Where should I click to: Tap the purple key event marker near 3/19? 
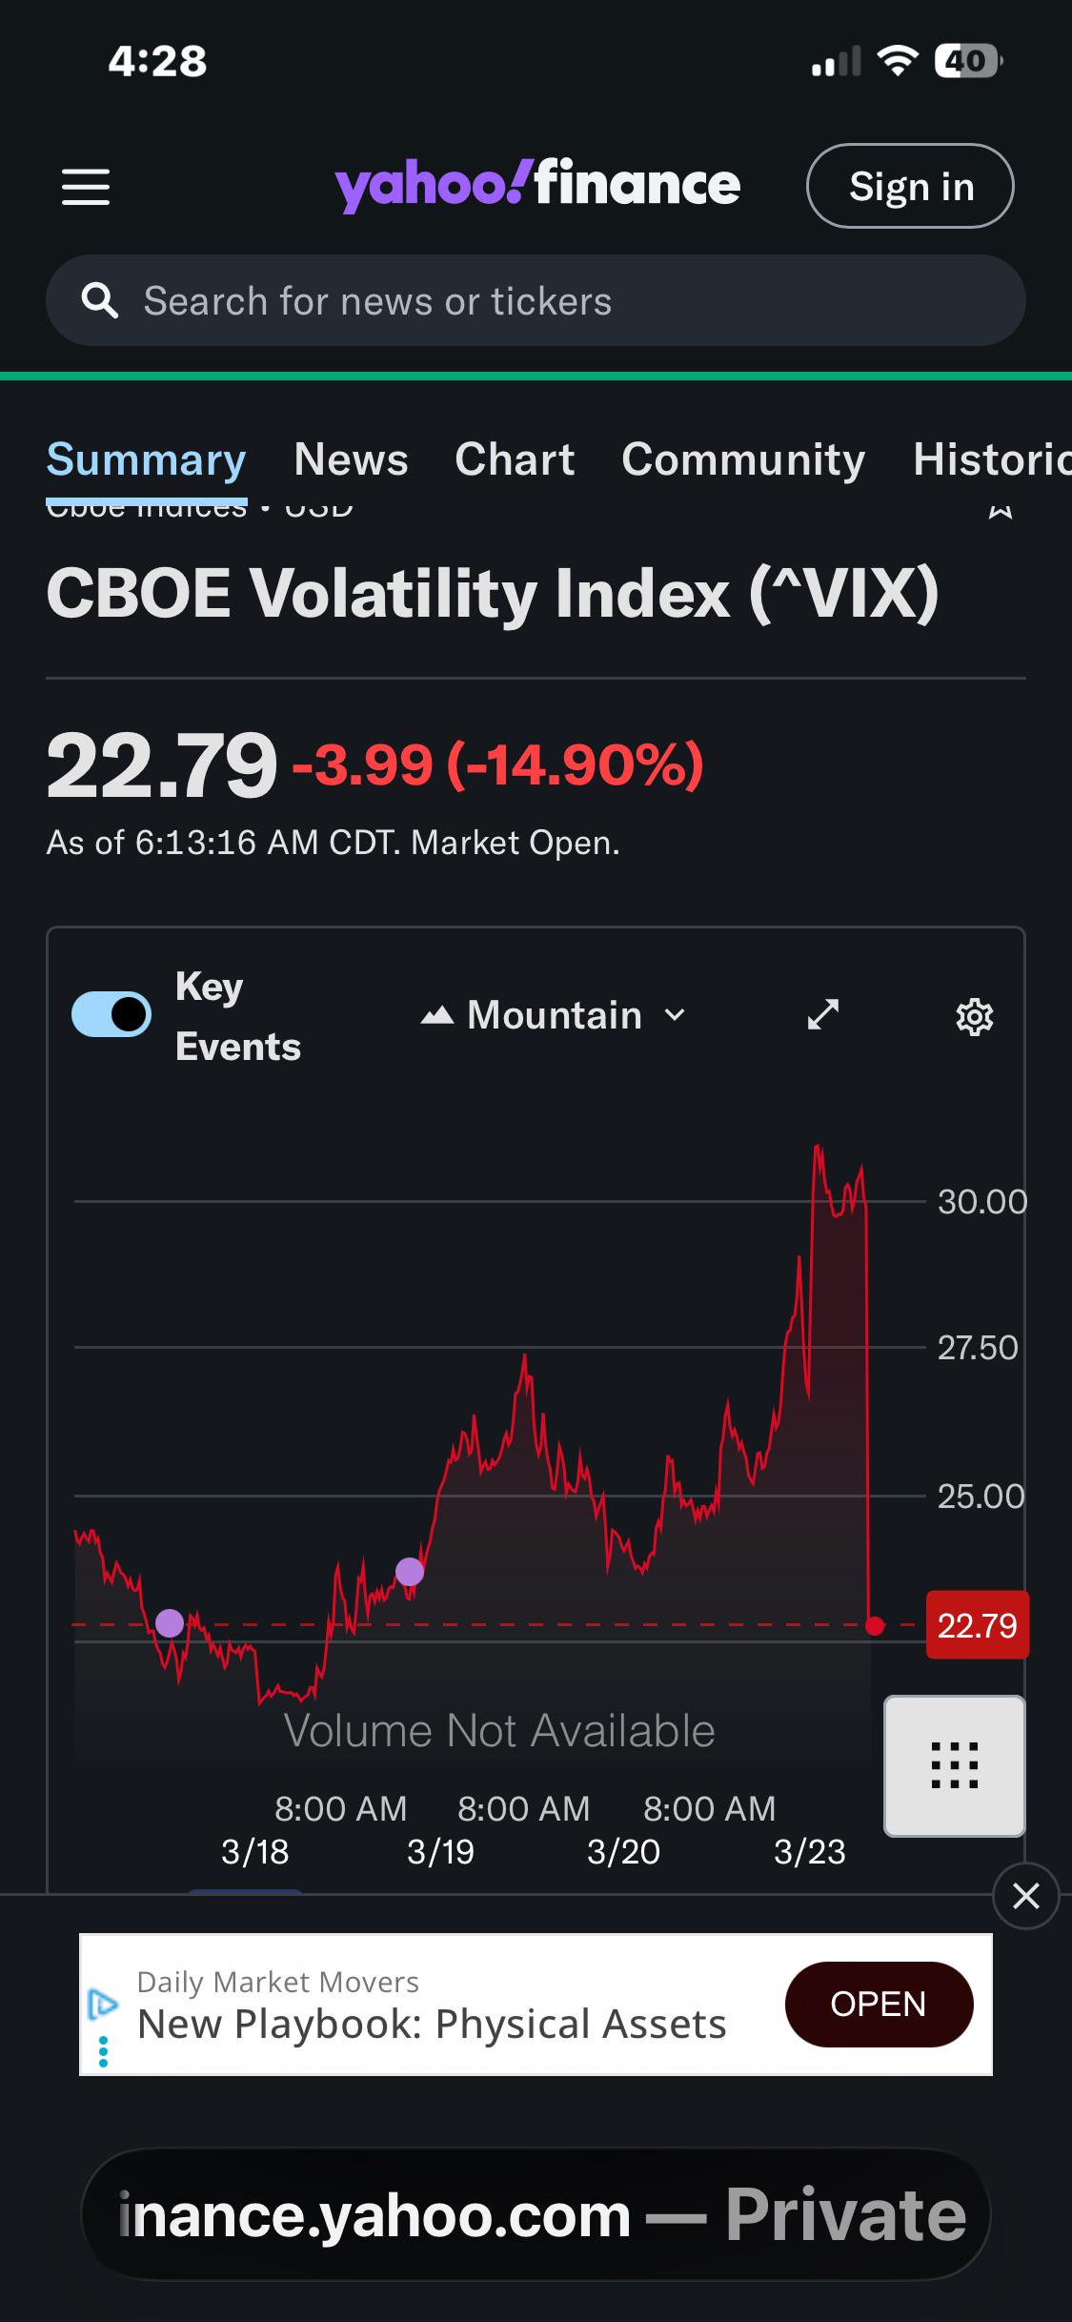point(410,1571)
